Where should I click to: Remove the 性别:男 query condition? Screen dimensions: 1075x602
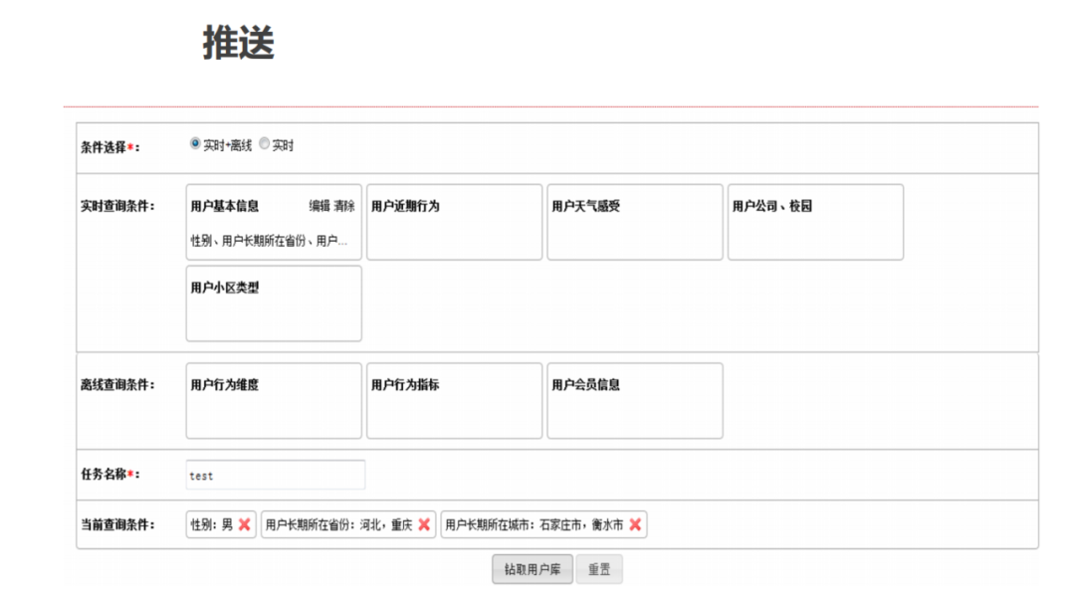(244, 524)
